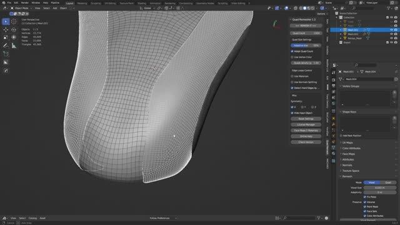Click the Check Version button
The image size is (400, 225).
tap(306, 142)
